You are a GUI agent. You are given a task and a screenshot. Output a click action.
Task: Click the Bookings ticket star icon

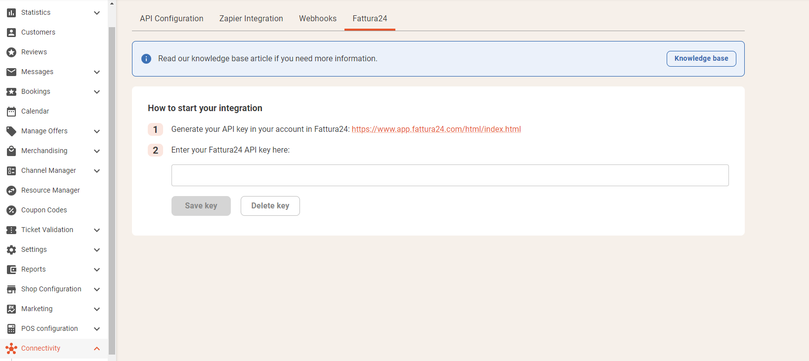[11, 92]
